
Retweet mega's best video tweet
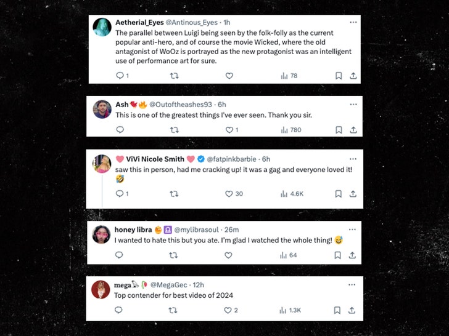tap(173, 310)
